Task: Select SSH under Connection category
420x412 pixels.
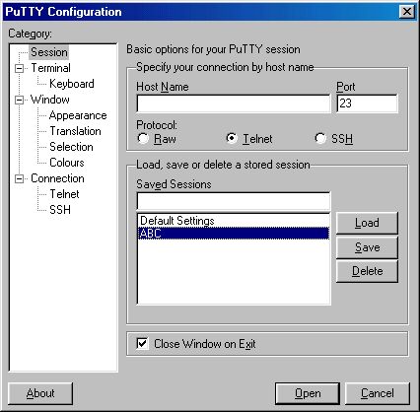Action: 60,210
